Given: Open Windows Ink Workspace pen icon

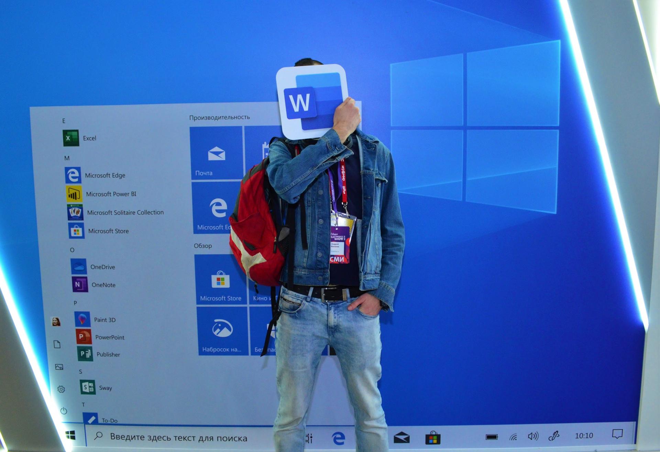Looking at the screenshot, I should click(x=554, y=436).
